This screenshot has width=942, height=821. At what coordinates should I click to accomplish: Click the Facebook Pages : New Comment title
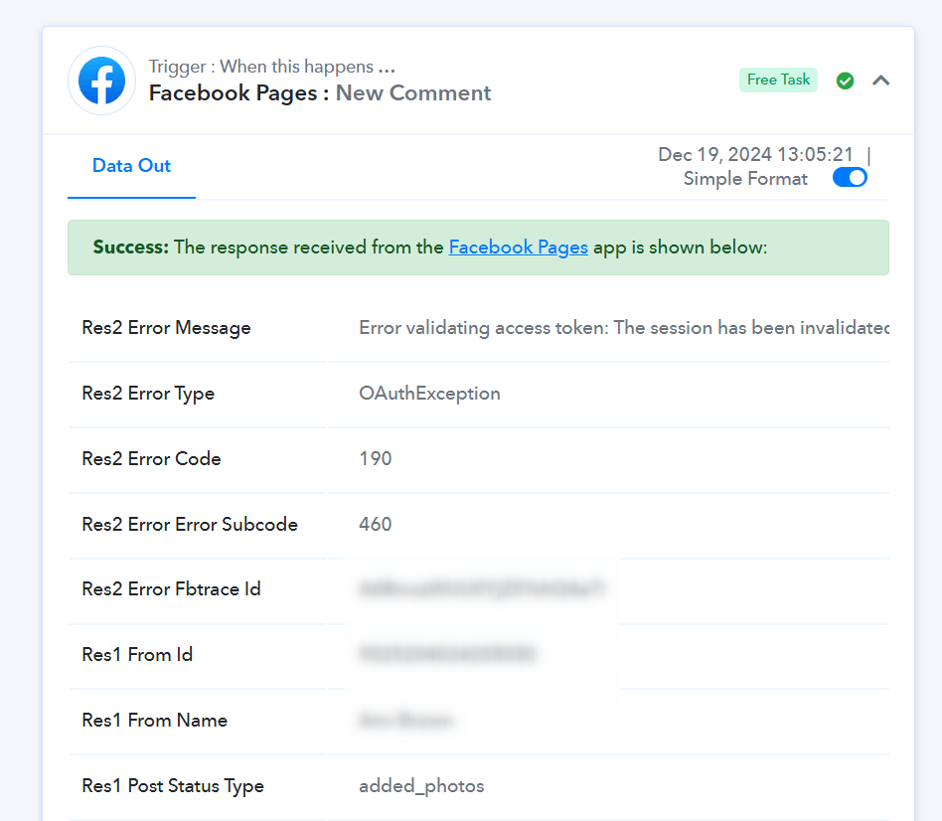tap(320, 93)
